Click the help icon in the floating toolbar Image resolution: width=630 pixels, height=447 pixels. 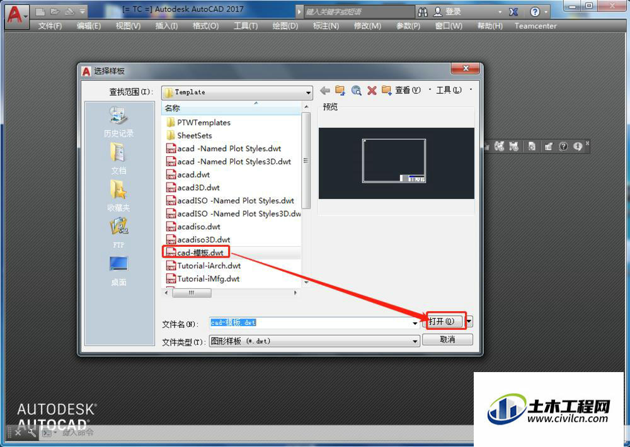pos(563,147)
